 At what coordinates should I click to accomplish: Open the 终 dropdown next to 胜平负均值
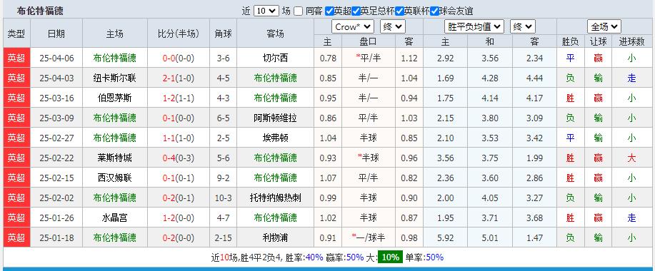(x=523, y=27)
